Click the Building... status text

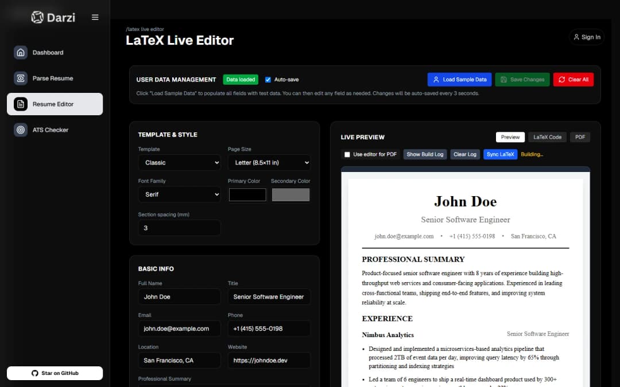532,154
